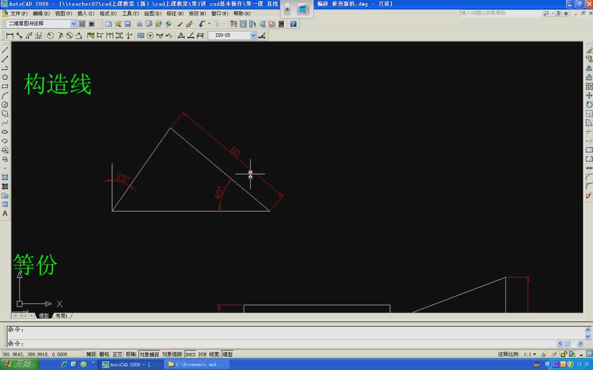Click the 模型 status bar button
Image resolution: width=593 pixels, height=370 pixels.
pyautogui.click(x=227, y=354)
